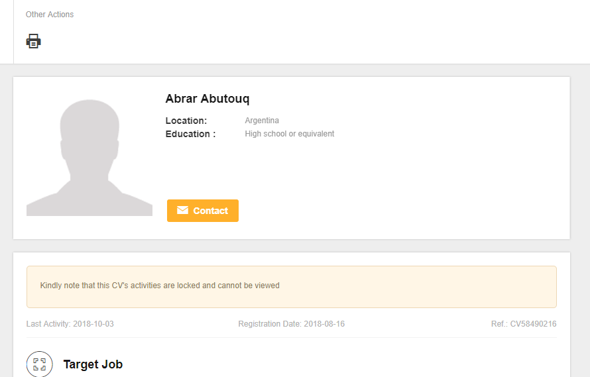Viewport: 590px width, 377px height.
Task: Click the CV58490216 reference number
Action: pos(533,324)
